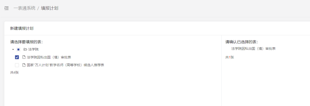Click the 法学院 folder icon
The image size is (310, 106).
[25, 49]
